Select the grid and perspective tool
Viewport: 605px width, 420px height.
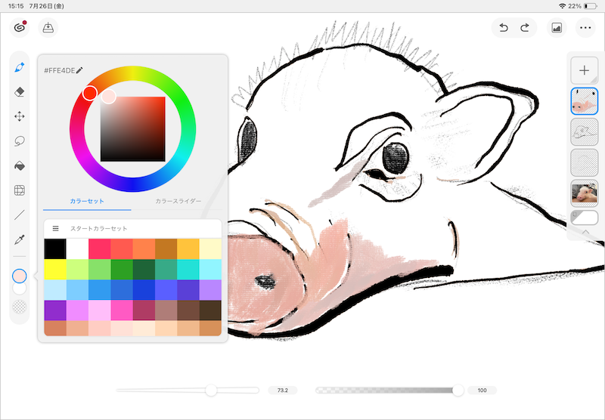click(20, 190)
